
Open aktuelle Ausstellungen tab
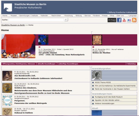click(46, 64)
